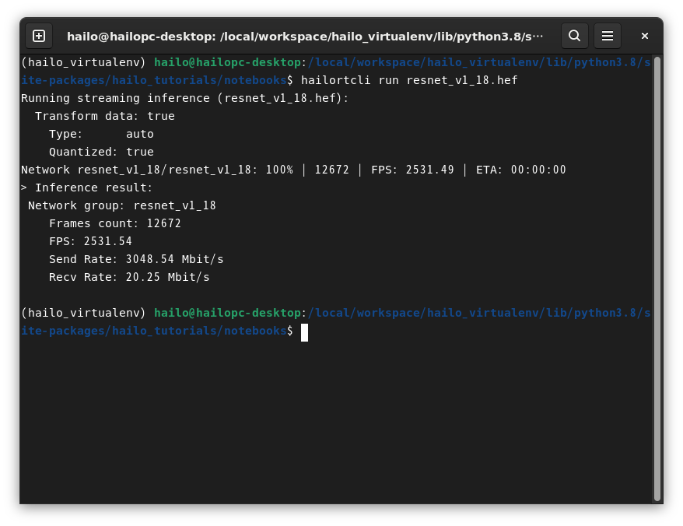Click the Quantized: true line
This screenshot has width=683, height=526.
(x=101, y=152)
